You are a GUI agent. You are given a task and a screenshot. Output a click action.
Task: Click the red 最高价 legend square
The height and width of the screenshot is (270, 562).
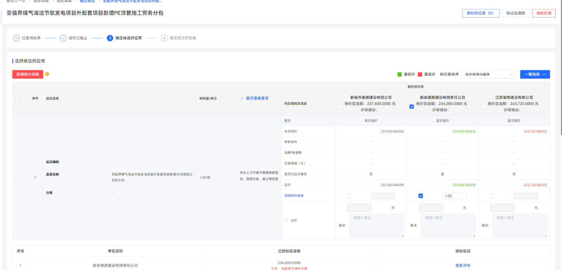pyautogui.click(x=420, y=74)
